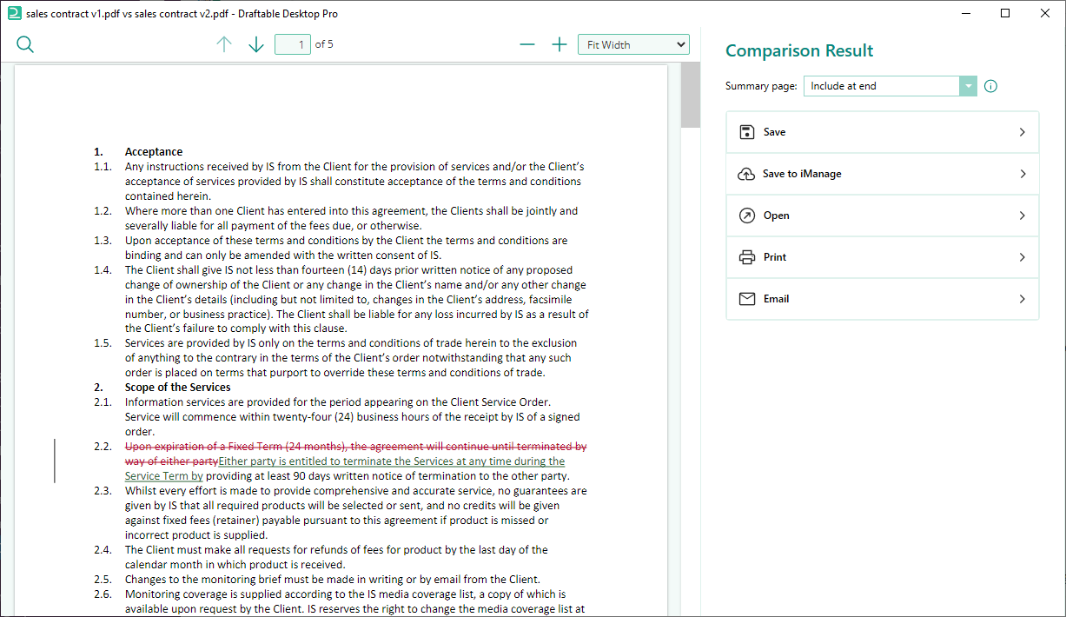Open the search magnifier tool
The image size is (1066, 617).
click(x=25, y=44)
